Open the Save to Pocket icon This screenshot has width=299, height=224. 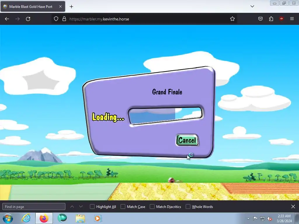click(x=260, y=19)
